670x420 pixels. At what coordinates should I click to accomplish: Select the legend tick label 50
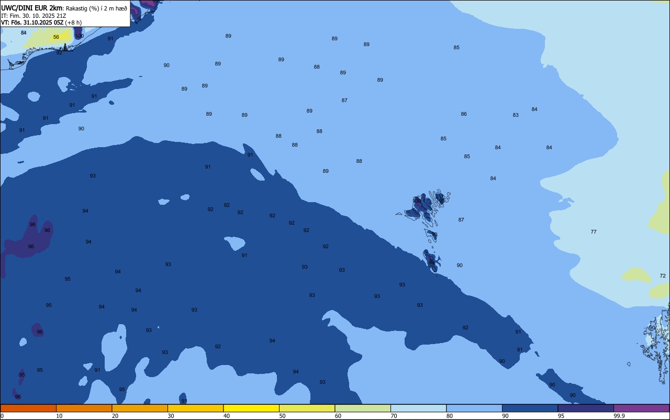(x=282, y=416)
